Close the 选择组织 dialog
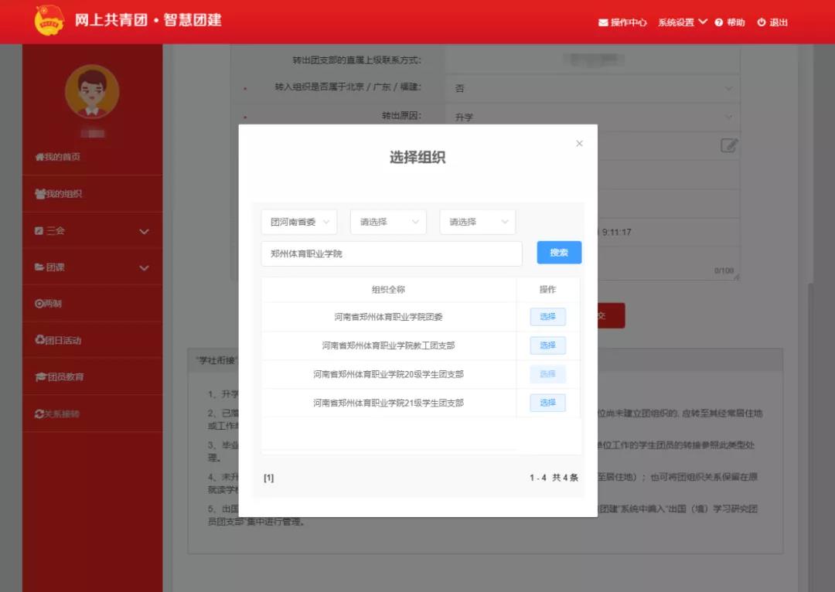Image resolution: width=835 pixels, height=592 pixels. pyautogui.click(x=579, y=144)
